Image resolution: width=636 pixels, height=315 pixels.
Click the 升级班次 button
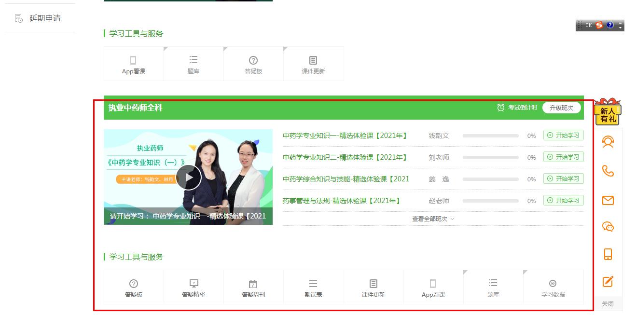point(561,108)
